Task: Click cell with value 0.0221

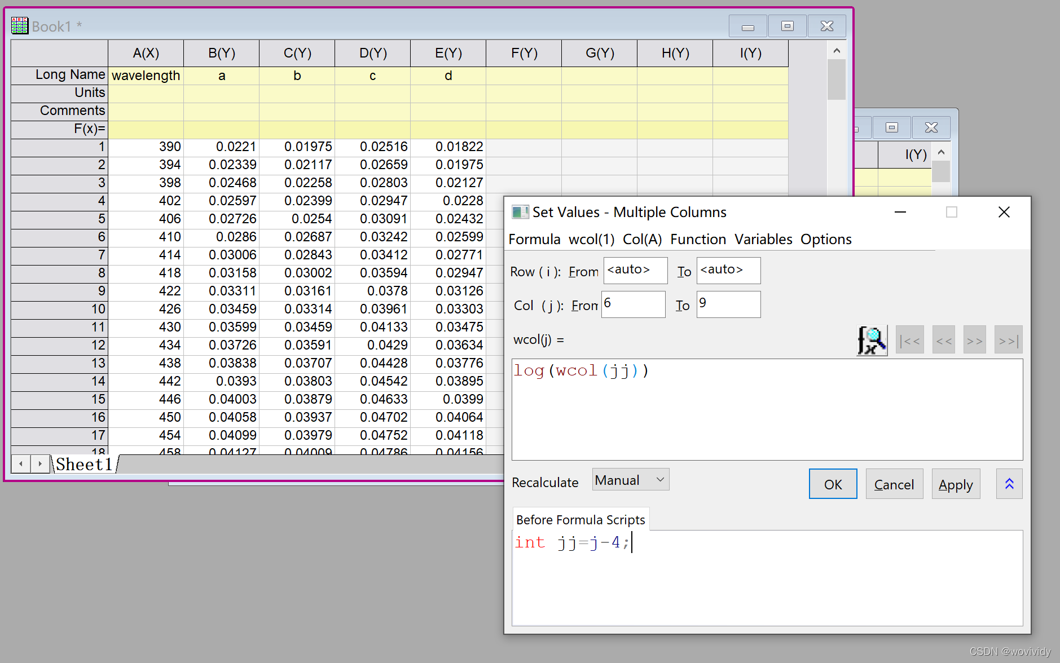Action: tap(221, 147)
